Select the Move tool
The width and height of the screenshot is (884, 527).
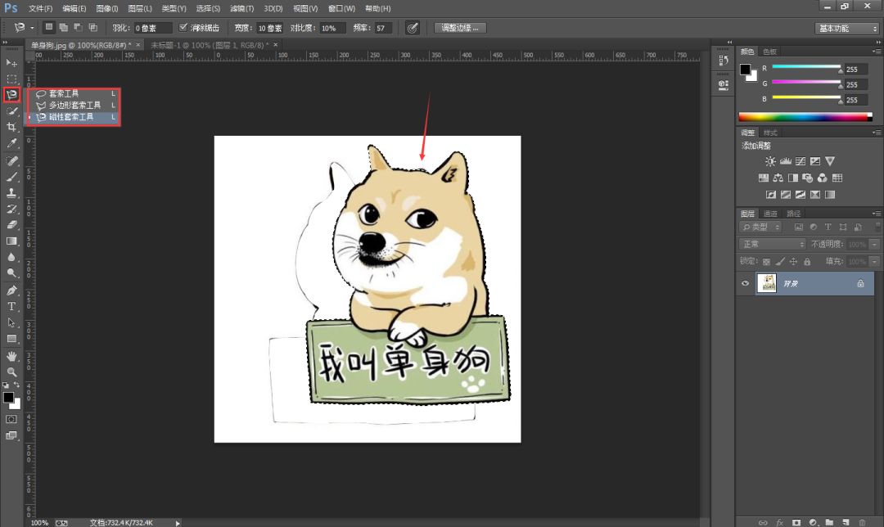[11, 62]
